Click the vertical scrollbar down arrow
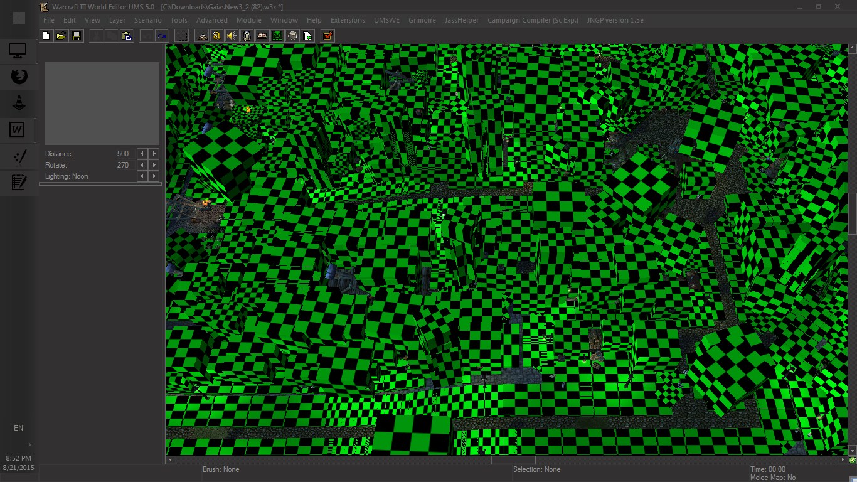 click(852, 450)
